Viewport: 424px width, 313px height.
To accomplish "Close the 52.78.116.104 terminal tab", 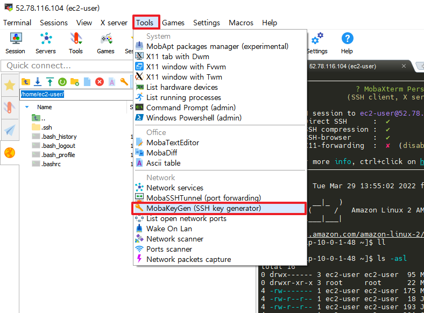I will click(x=404, y=66).
